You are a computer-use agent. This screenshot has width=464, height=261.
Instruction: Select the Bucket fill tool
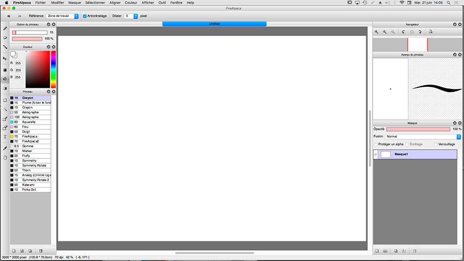click(x=5, y=79)
